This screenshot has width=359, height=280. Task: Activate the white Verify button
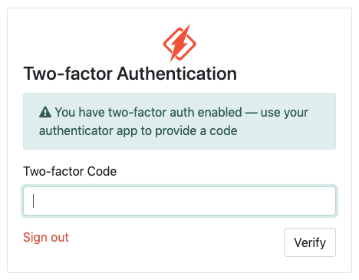point(310,242)
